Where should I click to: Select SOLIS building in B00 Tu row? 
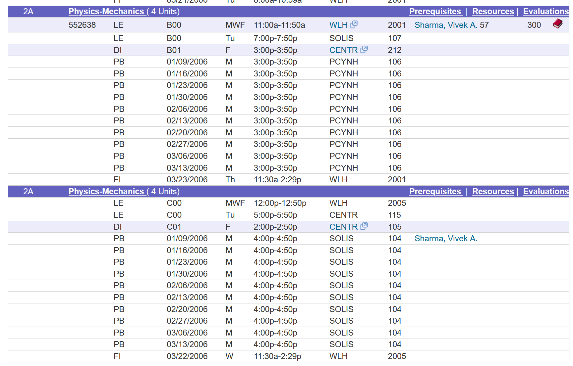click(x=341, y=38)
